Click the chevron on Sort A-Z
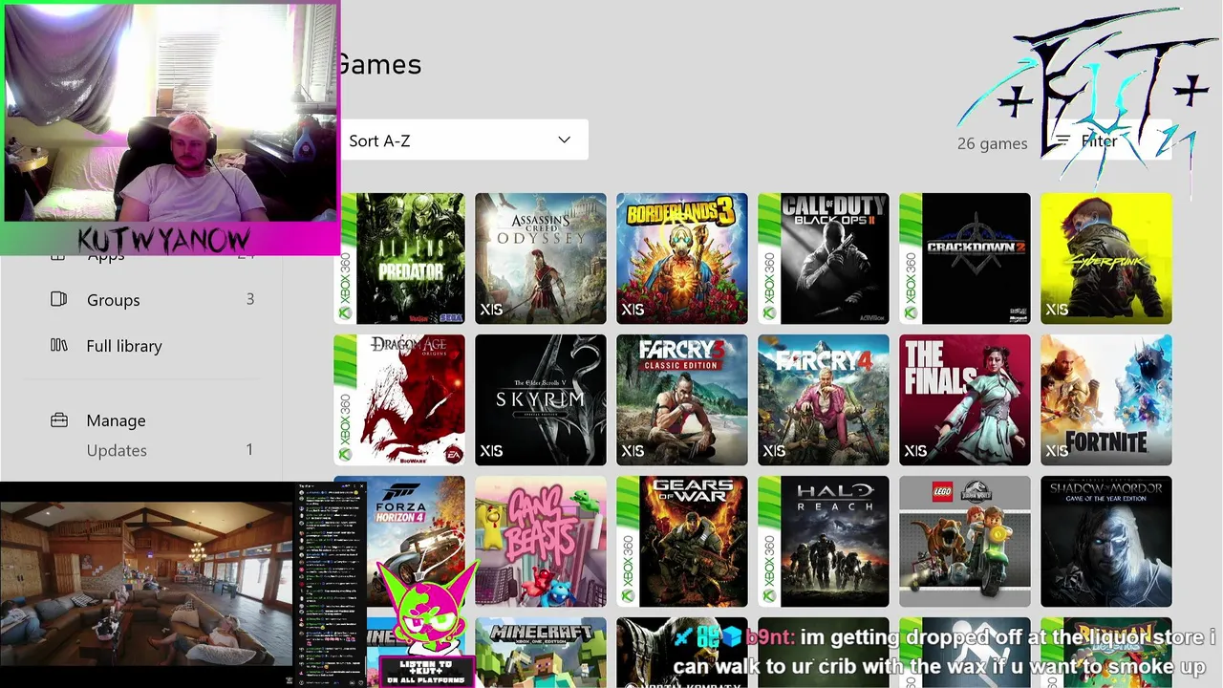Screen dimensions: 1223x688 [565, 140]
